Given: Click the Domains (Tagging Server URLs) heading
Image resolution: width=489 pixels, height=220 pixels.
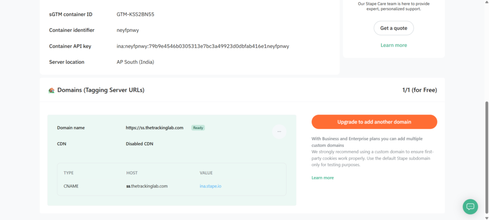Looking at the screenshot, I should point(100,90).
